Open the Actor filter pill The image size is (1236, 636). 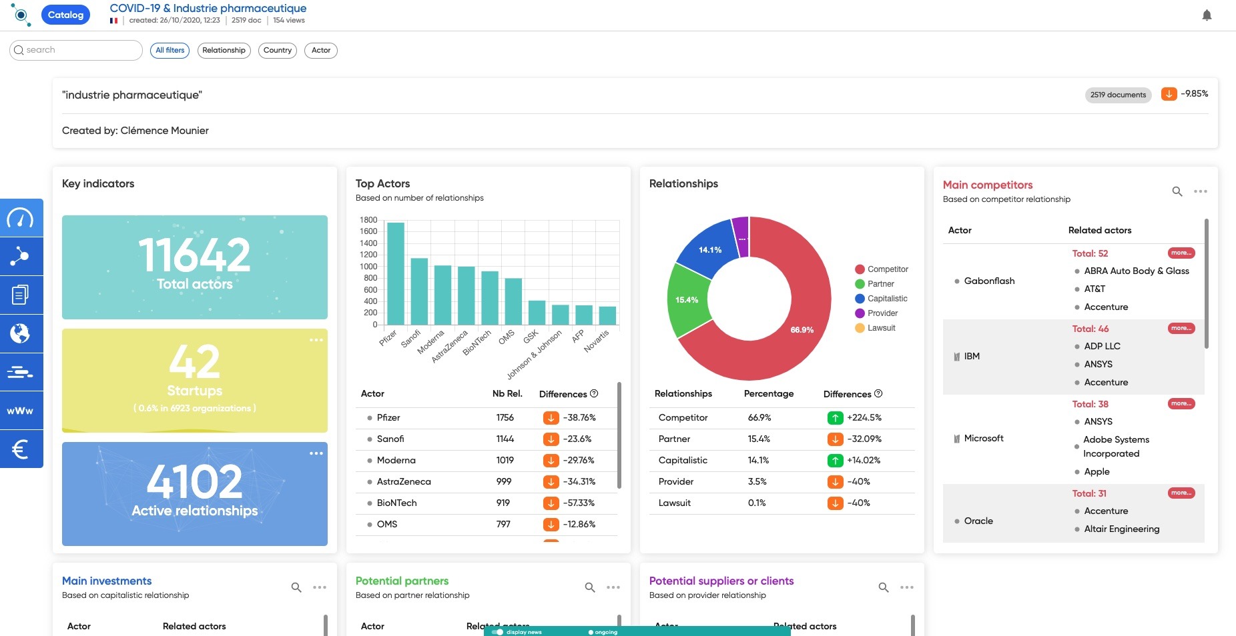[321, 50]
